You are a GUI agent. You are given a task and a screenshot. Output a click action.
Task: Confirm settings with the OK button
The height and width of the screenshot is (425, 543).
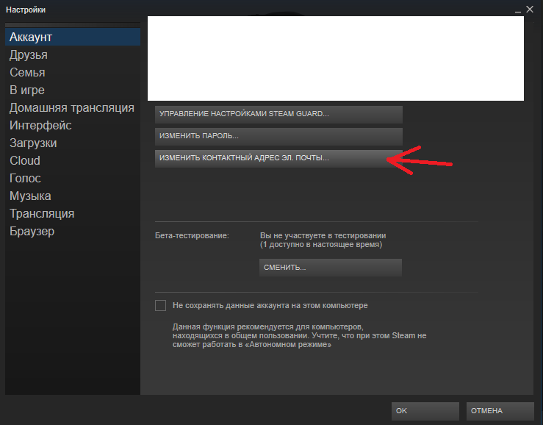pos(425,411)
